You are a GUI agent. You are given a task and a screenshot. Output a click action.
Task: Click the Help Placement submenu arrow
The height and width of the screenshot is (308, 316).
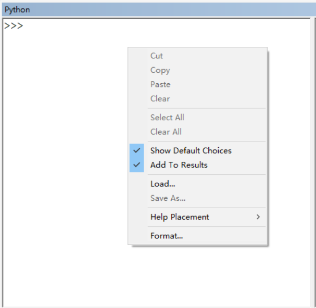(x=258, y=217)
